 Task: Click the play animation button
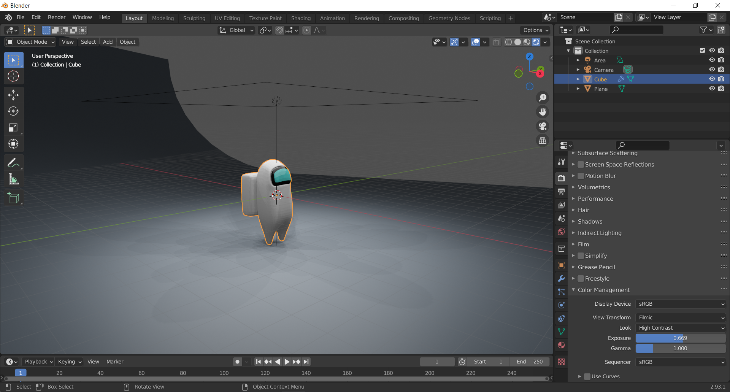tap(287, 362)
